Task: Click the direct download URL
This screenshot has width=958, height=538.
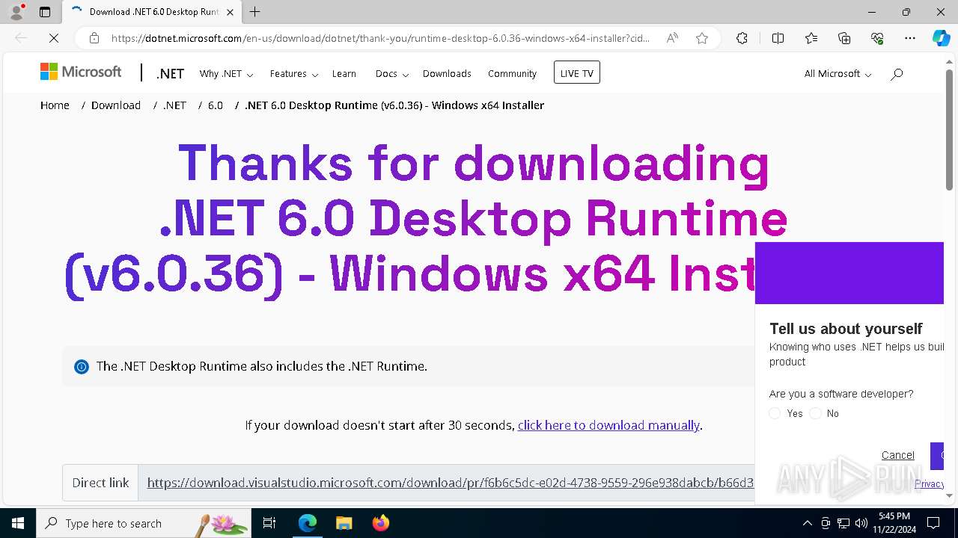Action: tap(450, 483)
